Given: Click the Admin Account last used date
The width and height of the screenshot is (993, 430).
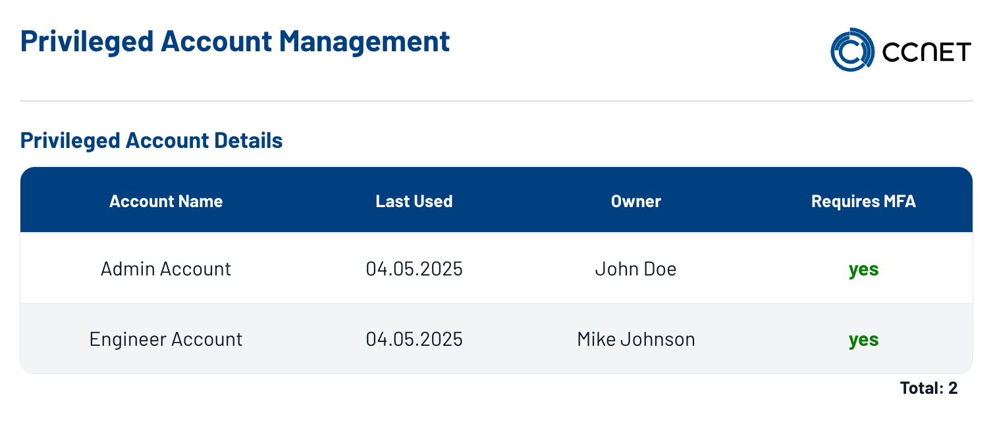Looking at the screenshot, I should point(414,268).
